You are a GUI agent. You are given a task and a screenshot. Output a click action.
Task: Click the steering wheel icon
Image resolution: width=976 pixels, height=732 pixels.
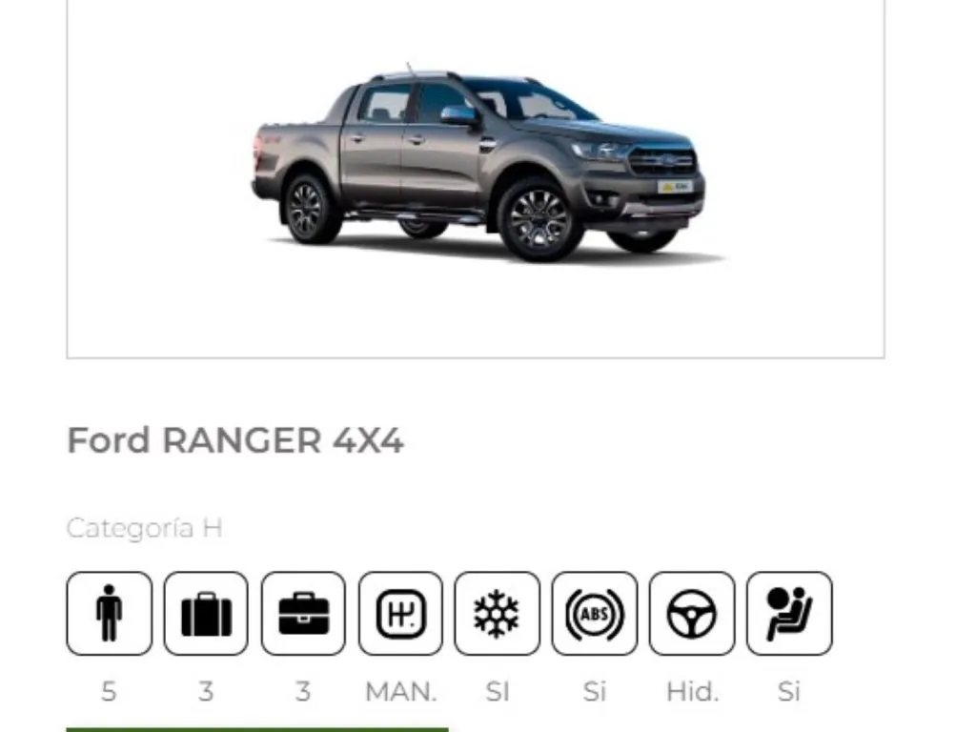point(692,613)
